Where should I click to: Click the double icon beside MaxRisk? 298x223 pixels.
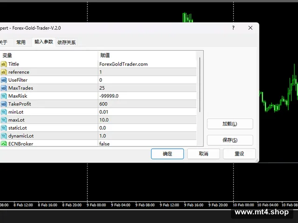[x=4, y=96]
